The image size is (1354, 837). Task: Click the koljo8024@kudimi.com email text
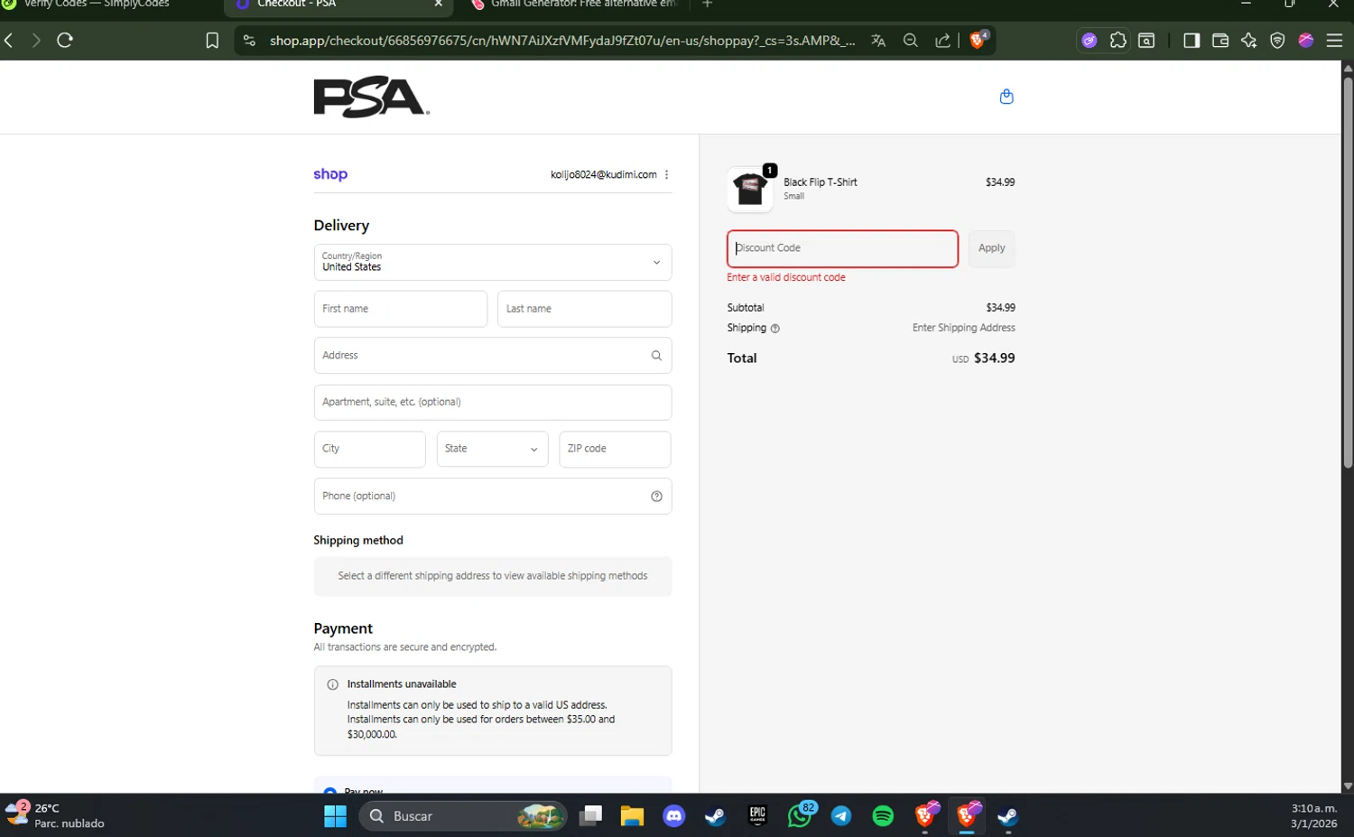click(x=604, y=174)
